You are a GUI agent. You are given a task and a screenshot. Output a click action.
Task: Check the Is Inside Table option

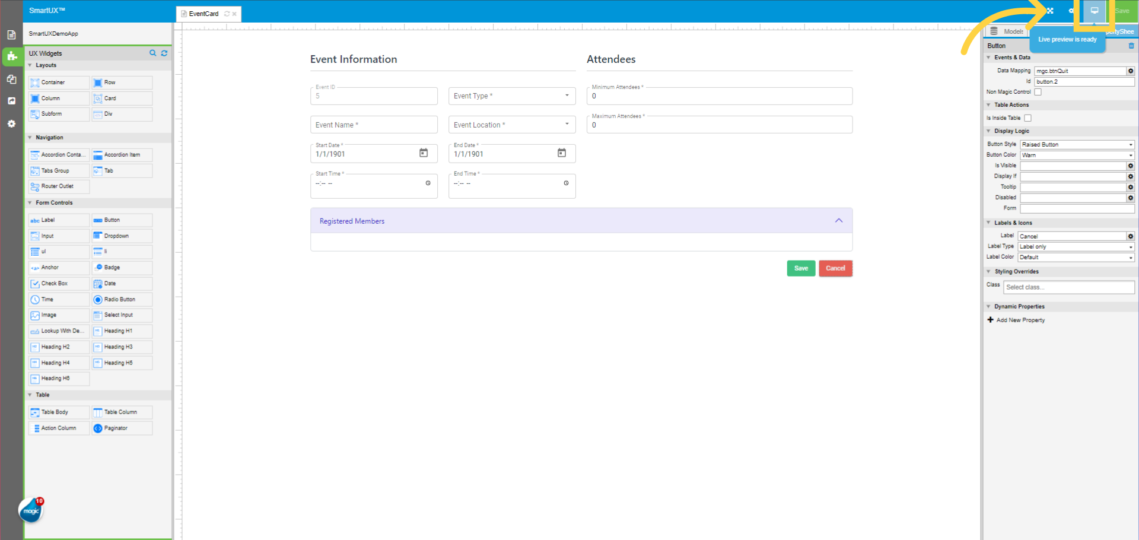pyautogui.click(x=1027, y=118)
